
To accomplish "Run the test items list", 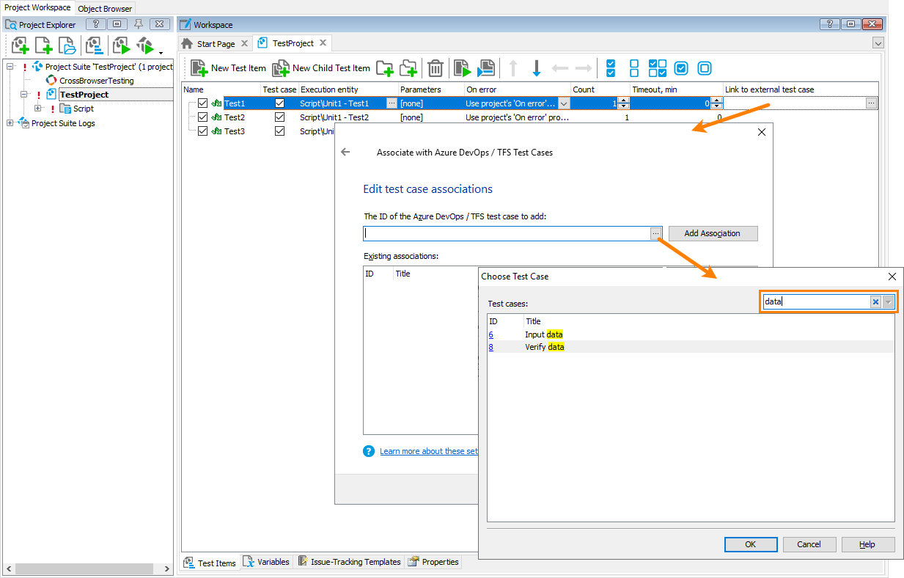I will click(x=463, y=67).
